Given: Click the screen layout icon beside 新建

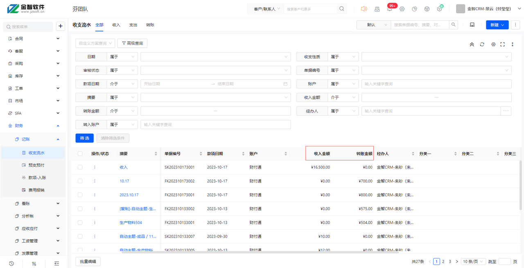Looking at the screenshot, I should [472, 25].
